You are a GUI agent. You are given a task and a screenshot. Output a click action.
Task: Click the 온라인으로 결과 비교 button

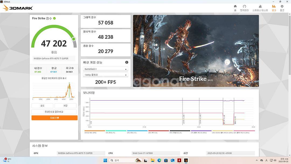[x=54, y=112]
